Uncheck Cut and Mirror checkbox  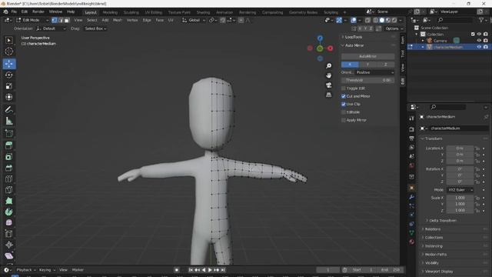point(344,96)
